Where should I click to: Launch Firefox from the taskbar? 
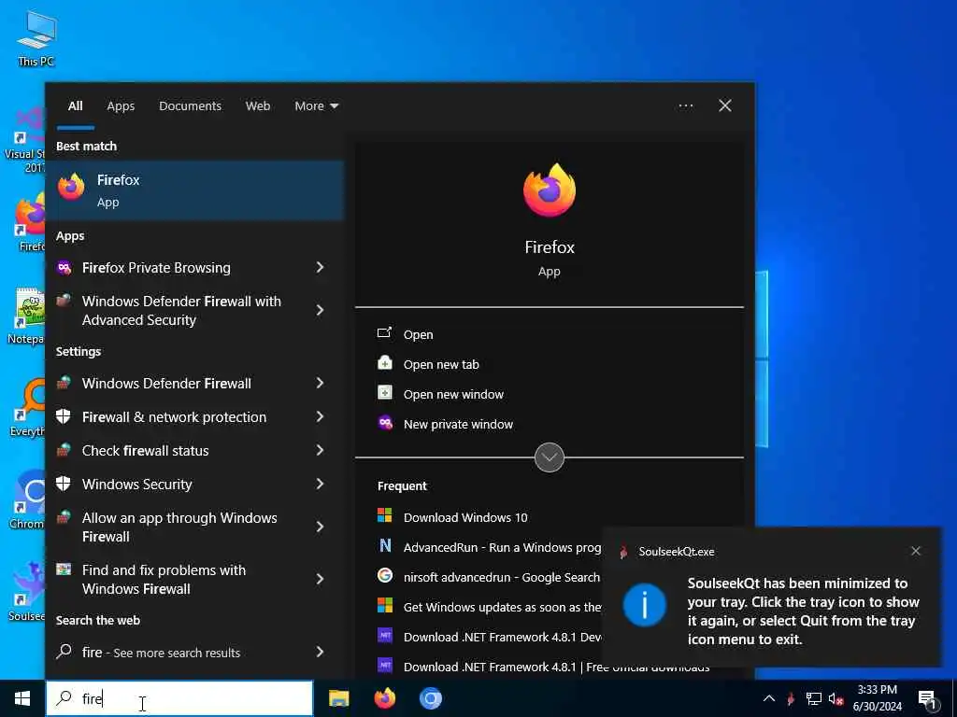coord(384,698)
